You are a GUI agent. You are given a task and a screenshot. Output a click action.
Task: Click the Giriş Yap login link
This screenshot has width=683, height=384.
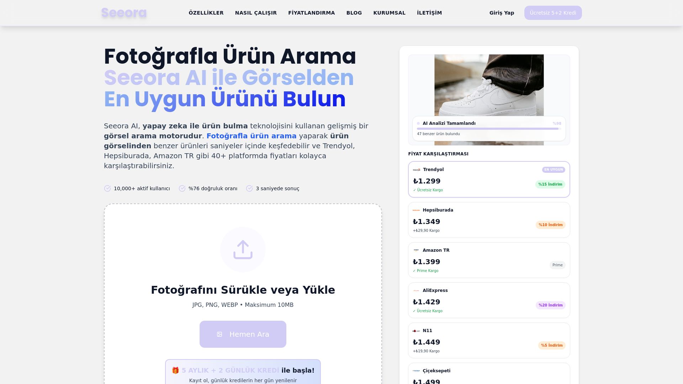[x=502, y=13]
